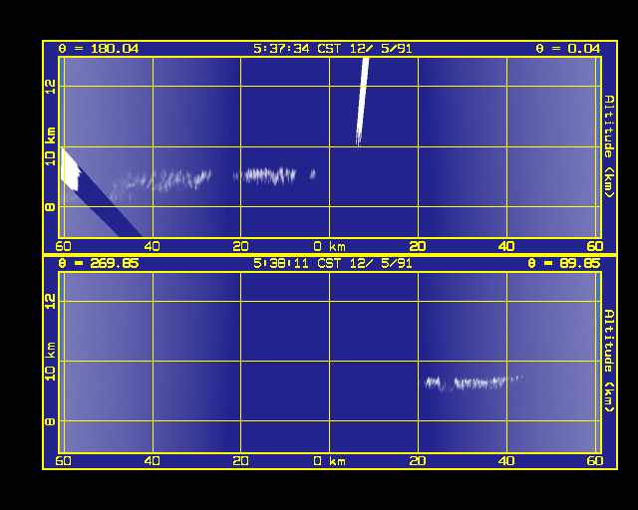Click the diffuse cloud echo near 40 km, top panel
Viewport: 638px width, 510px height.
161,182
